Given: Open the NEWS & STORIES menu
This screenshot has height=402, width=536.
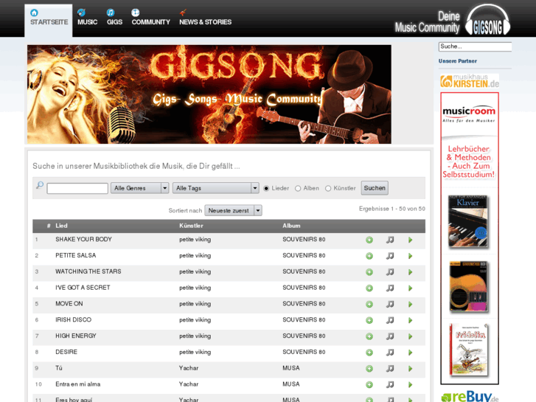Looking at the screenshot, I should pyautogui.click(x=206, y=18).
